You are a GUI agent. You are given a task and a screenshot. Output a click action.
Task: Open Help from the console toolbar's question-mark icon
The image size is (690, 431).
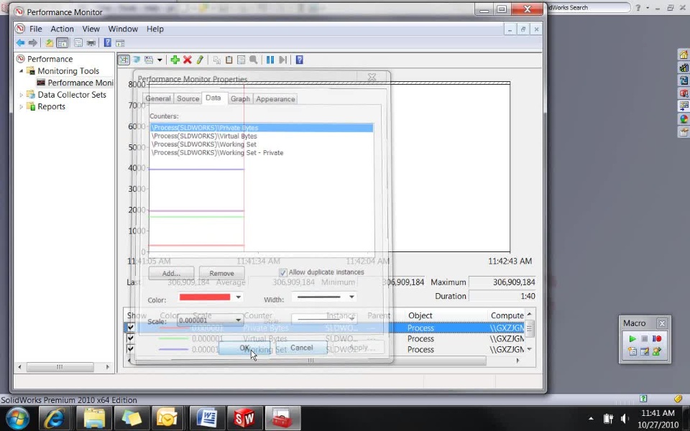click(107, 42)
